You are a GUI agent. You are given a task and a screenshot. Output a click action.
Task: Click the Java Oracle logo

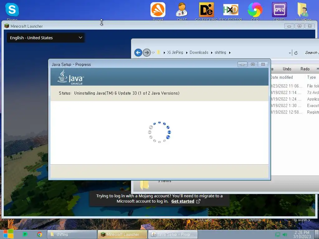(71, 77)
